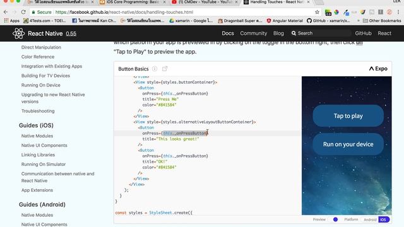The width and height of the screenshot is (404, 227).
Task: Open Blog in the navbar
Action: [x=278, y=33]
